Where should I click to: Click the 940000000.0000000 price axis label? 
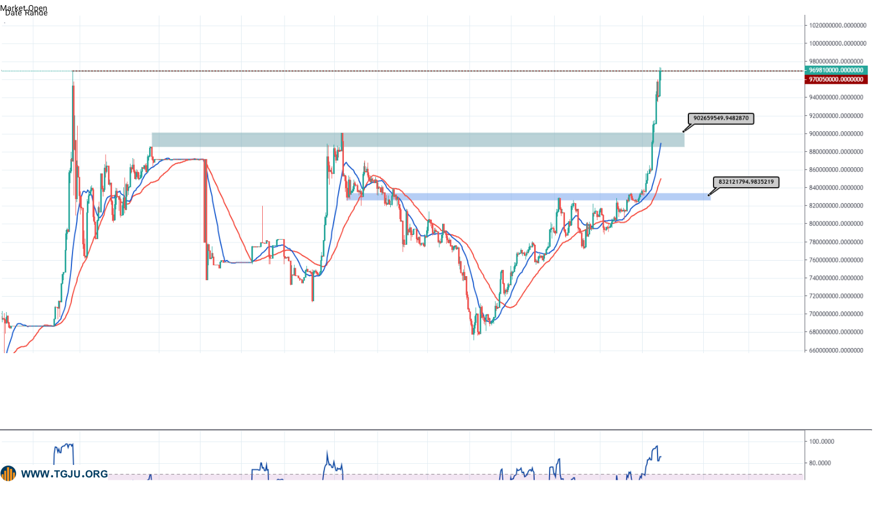click(836, 98)
